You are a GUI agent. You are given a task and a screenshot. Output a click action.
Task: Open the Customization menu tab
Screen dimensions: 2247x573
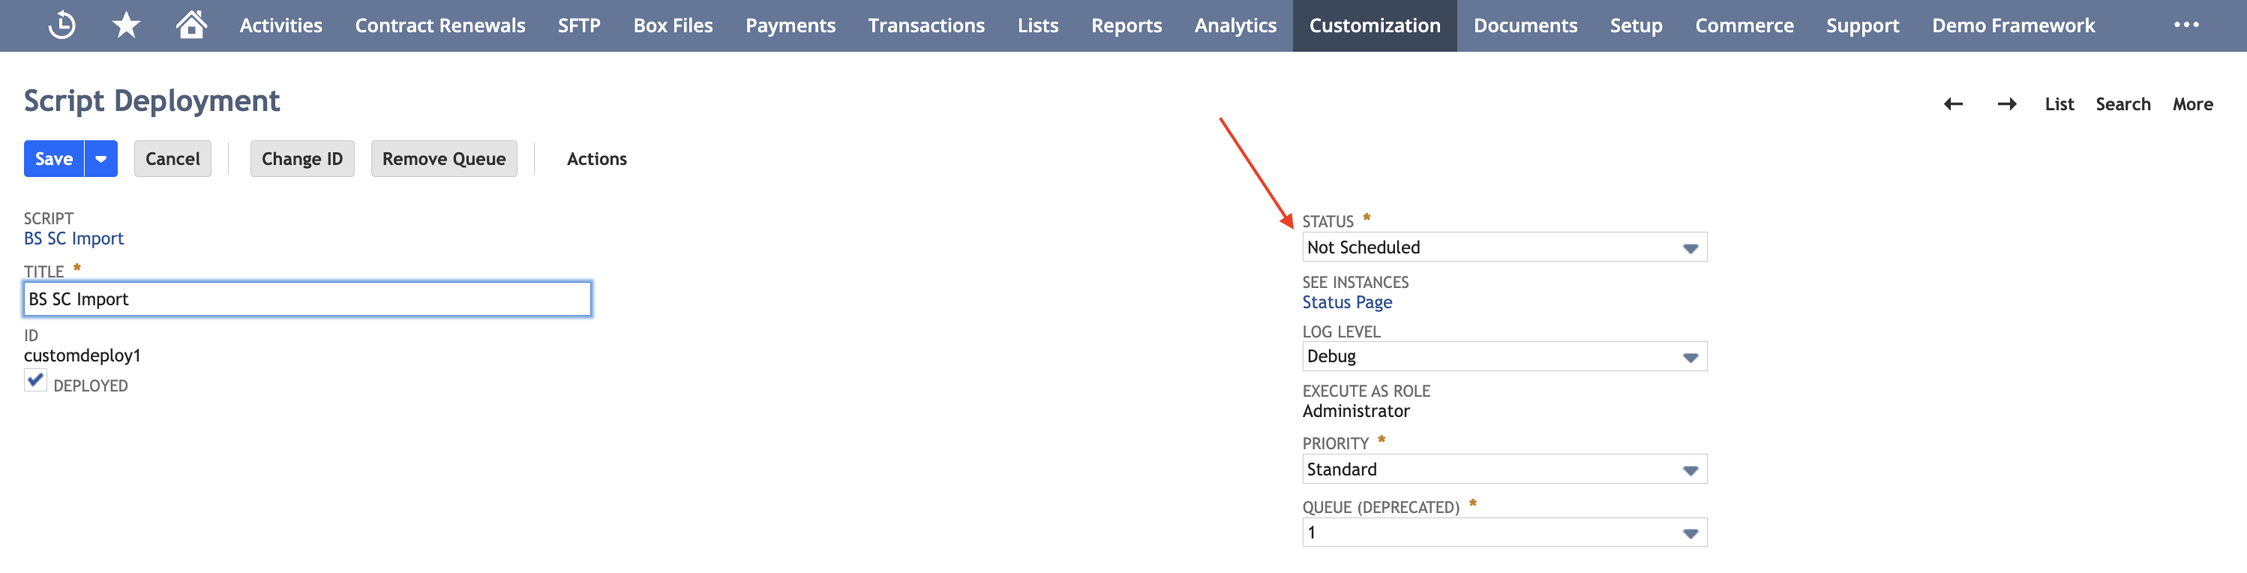[x=1374, y=25]
